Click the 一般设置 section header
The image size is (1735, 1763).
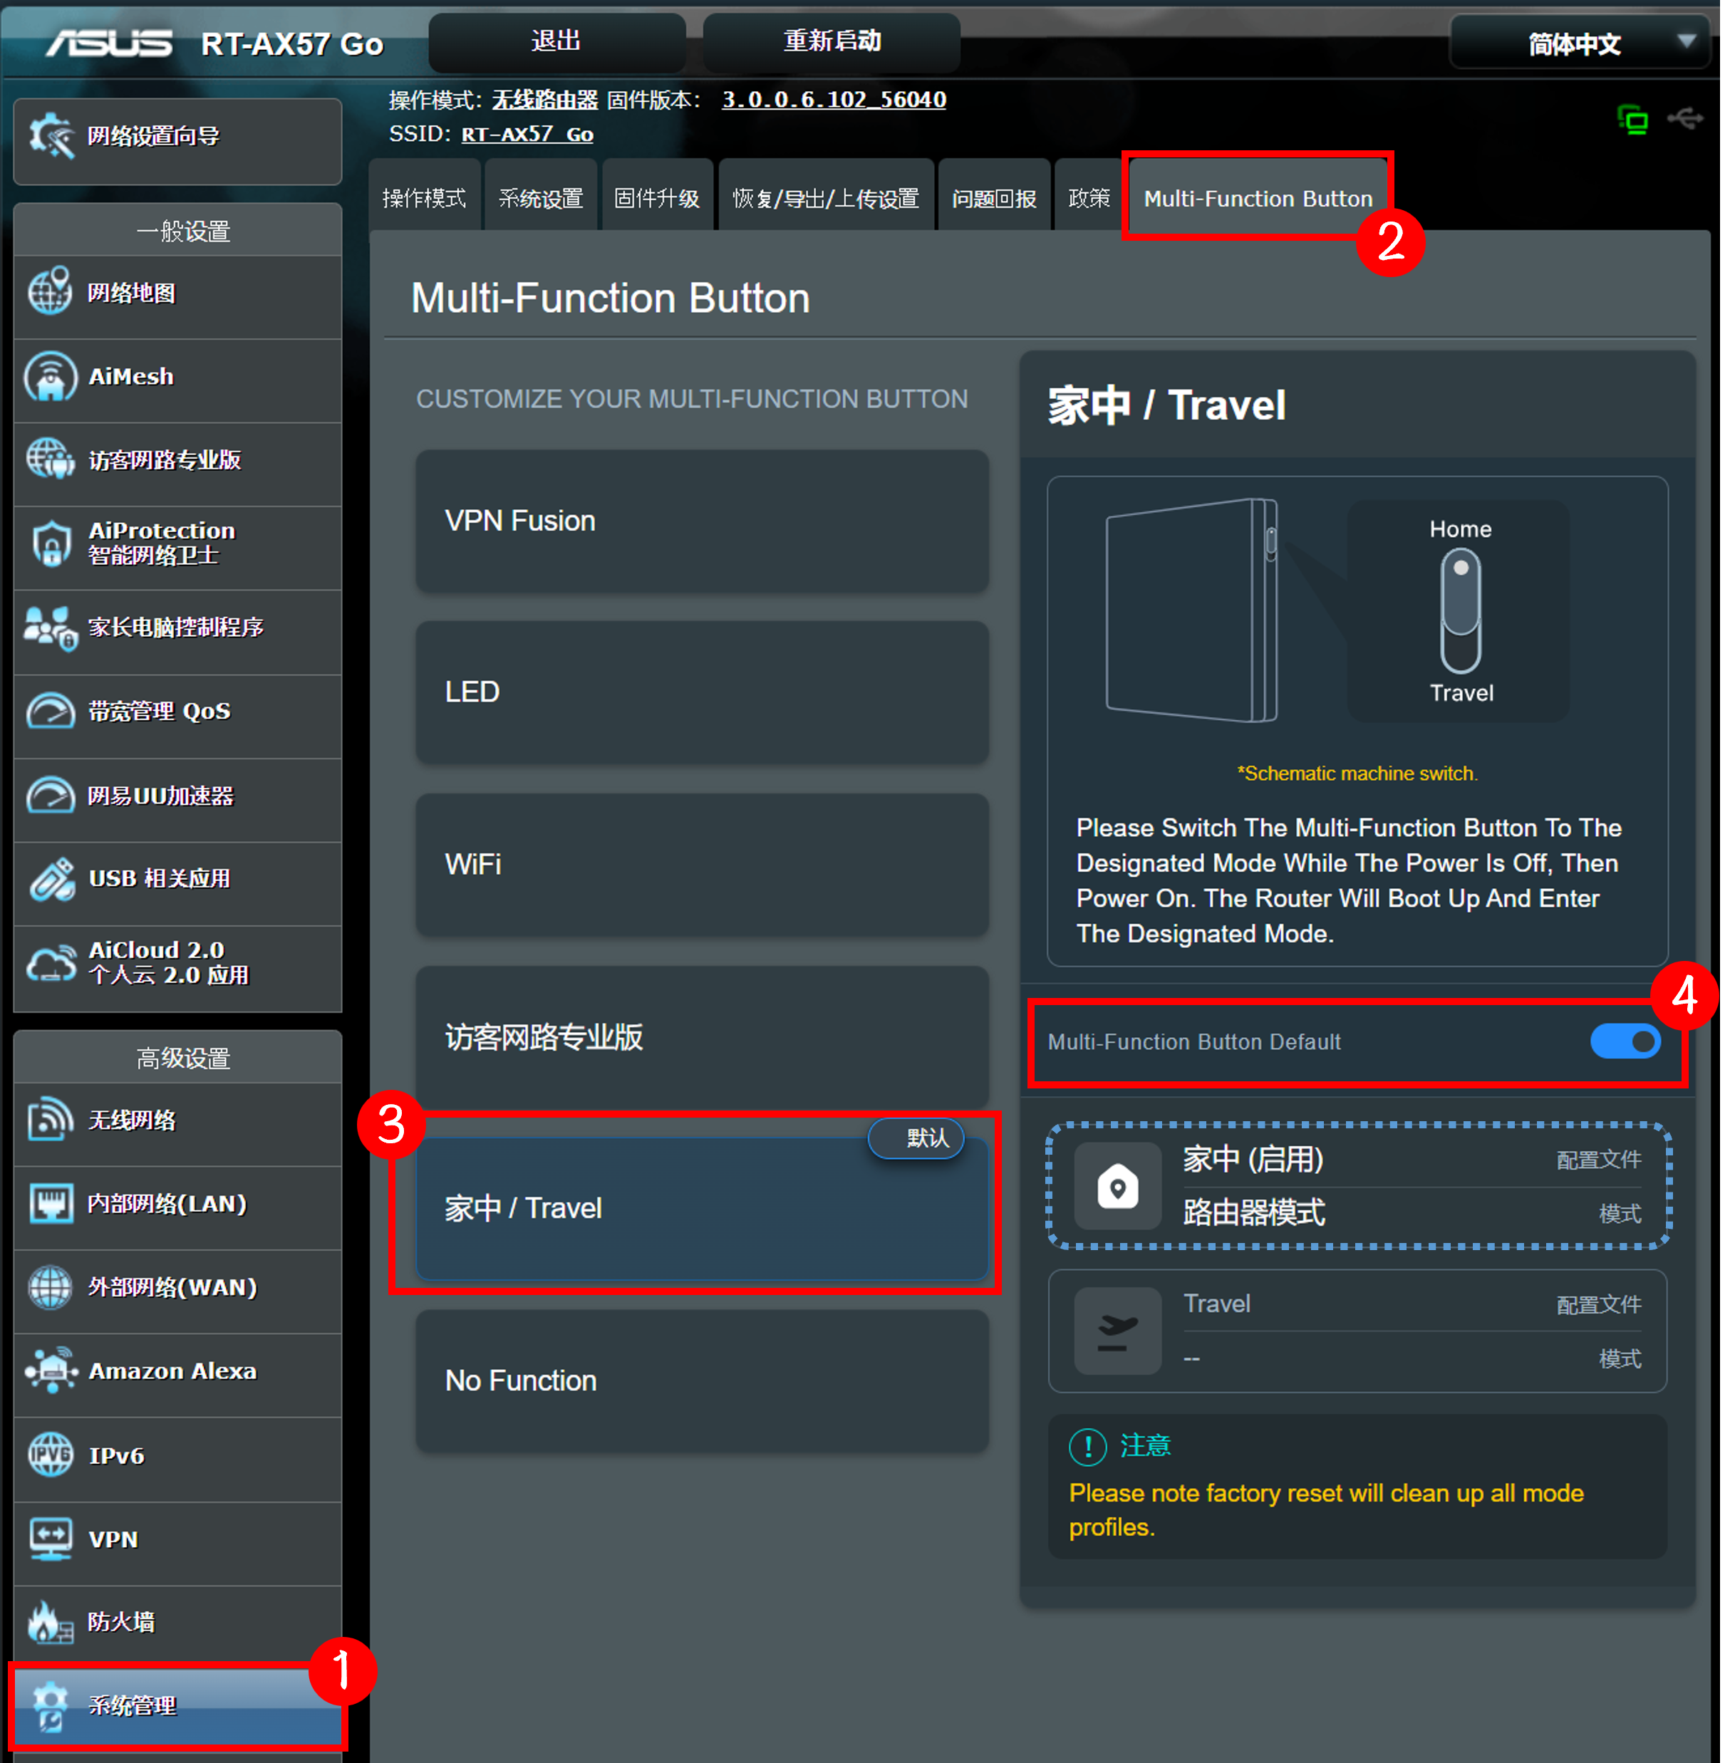point(177,231)
